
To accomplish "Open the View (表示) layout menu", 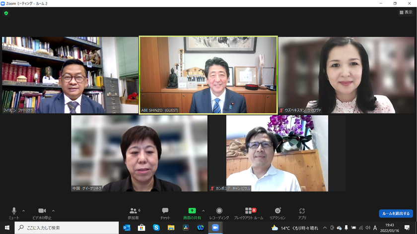I will pyautogui.click(x=406, y=12).
